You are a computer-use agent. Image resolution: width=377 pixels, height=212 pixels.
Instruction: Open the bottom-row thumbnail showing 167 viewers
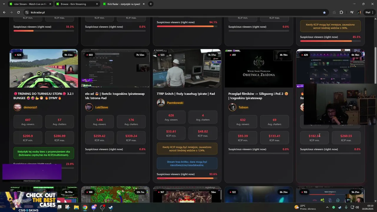pyautogui.click(x=187, y=194)
